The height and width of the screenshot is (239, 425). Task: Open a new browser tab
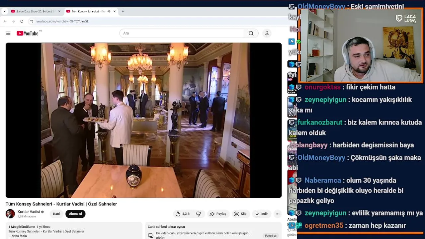point(123,11)
